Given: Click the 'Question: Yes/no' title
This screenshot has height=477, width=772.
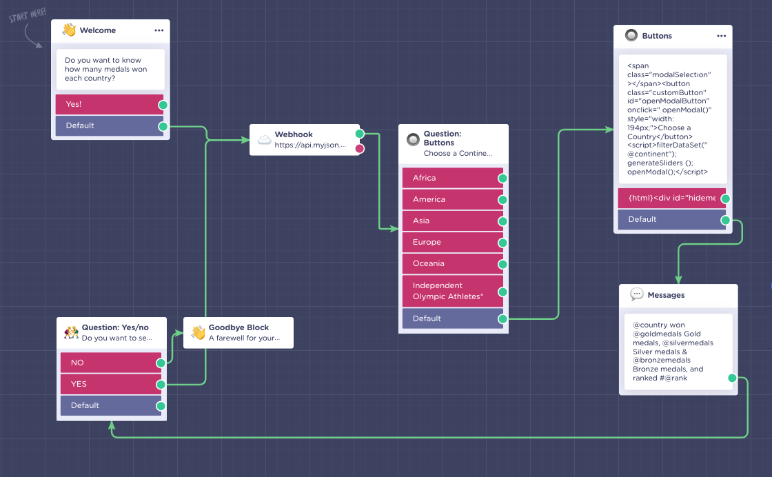Looking at the screenshot, I should (x=115, y=327).
